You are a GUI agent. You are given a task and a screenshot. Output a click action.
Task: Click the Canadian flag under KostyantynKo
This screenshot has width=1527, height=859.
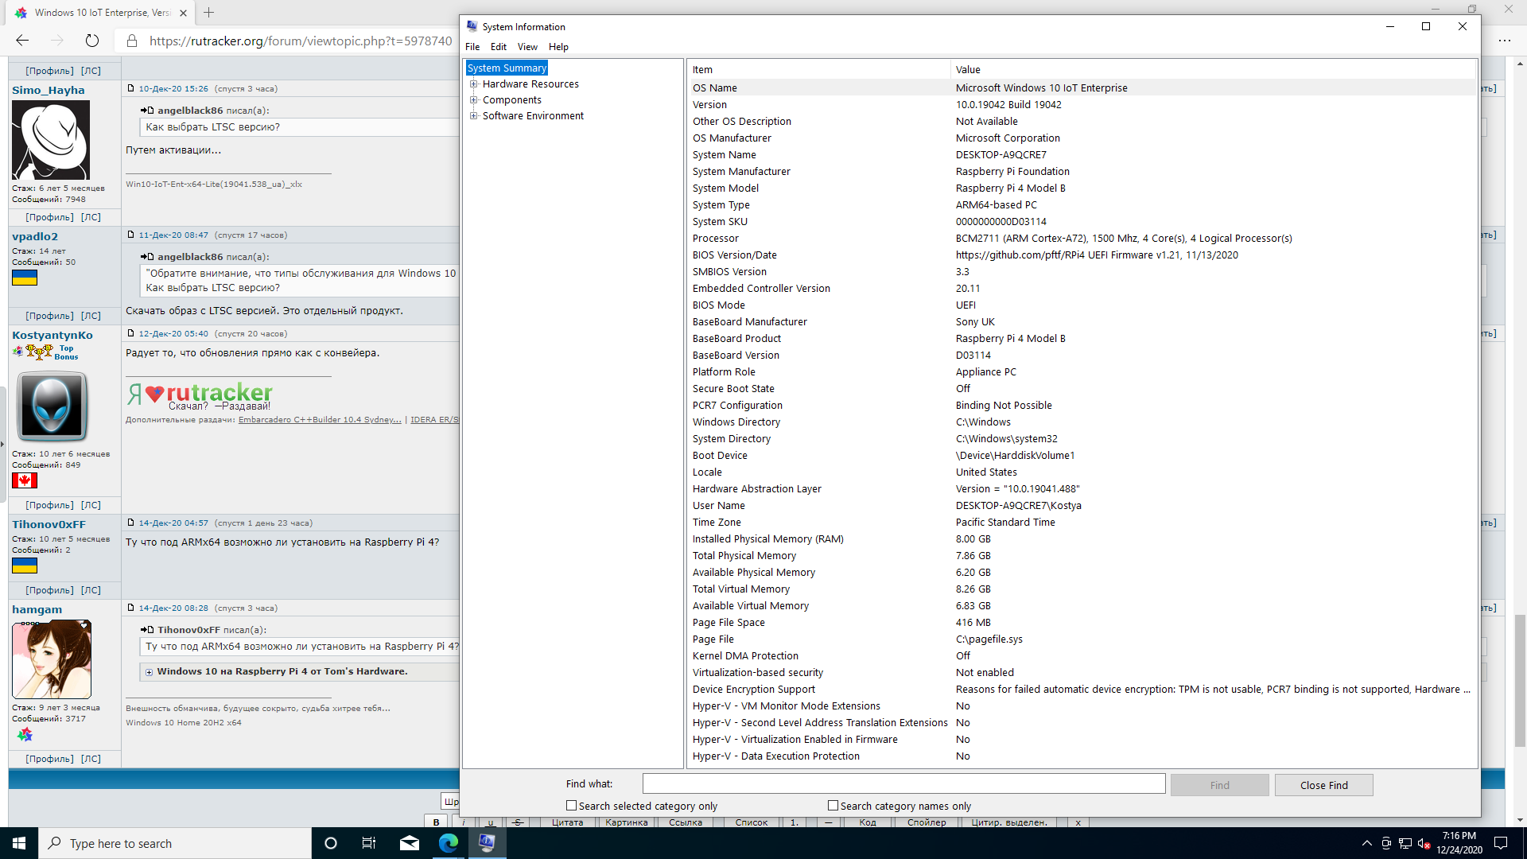click(25, 480)
